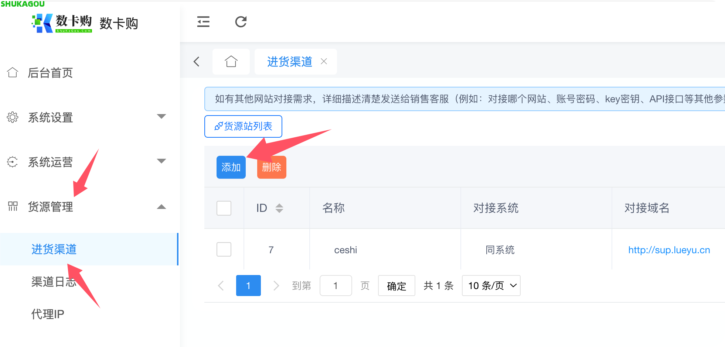Check the checkbox for row ID 7
This screenshot has width=725, height=347.
tap(224, 250)
